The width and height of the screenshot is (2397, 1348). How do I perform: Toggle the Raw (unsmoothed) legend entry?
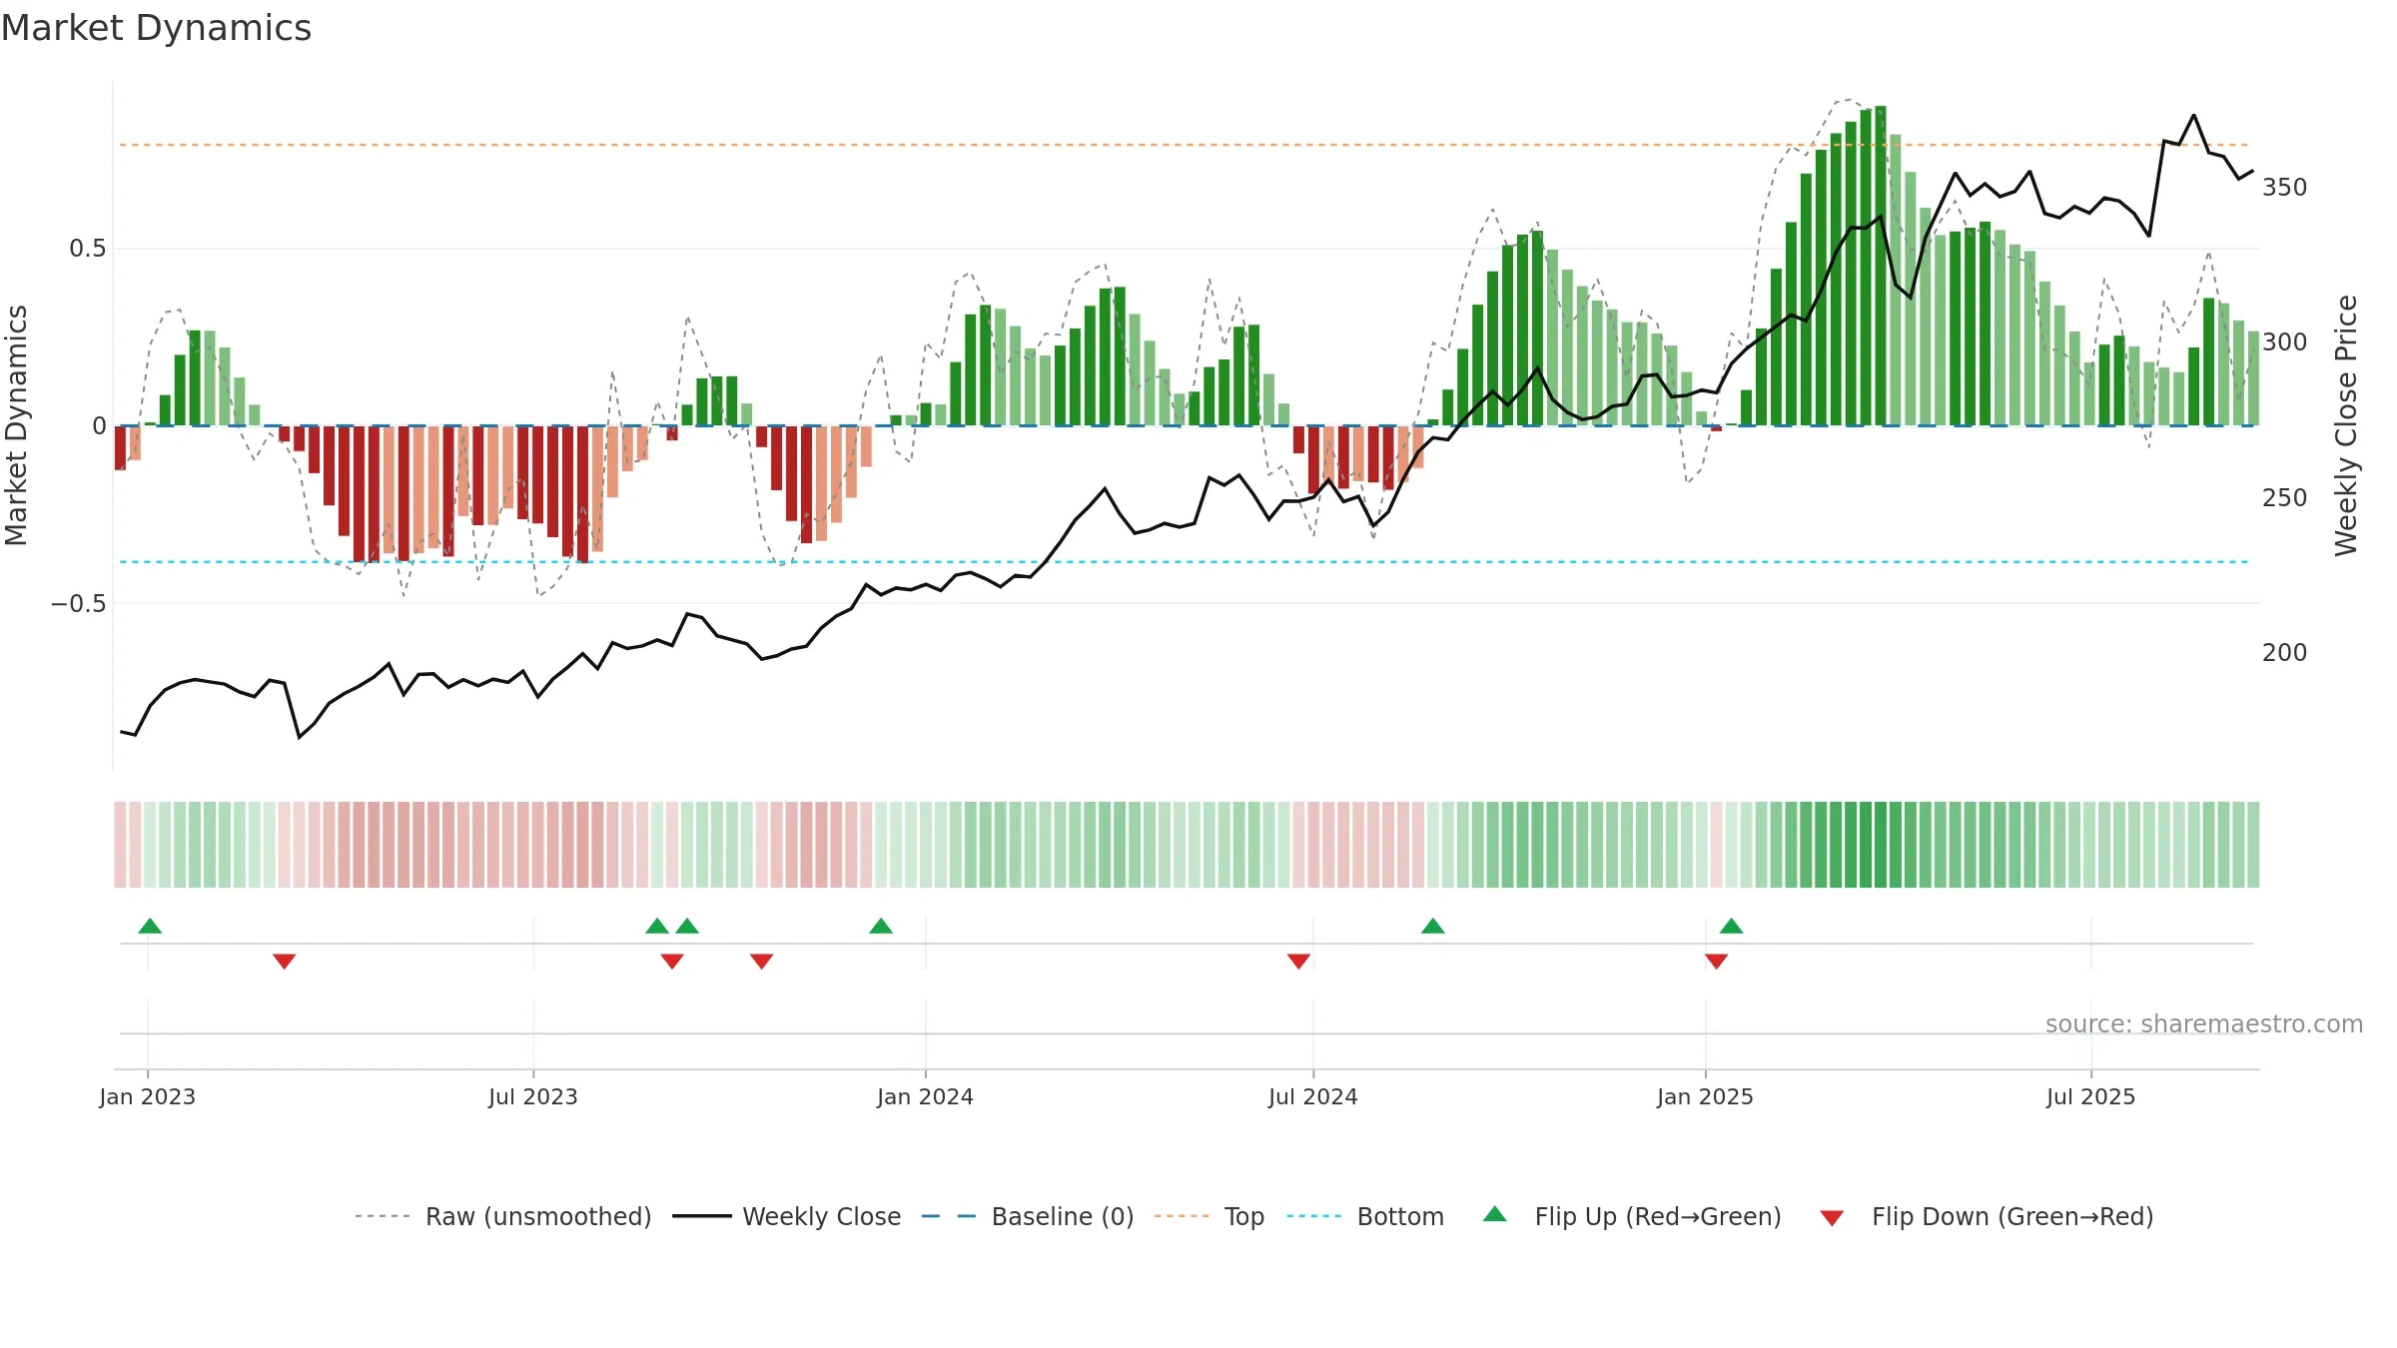[x=503, y=1216]
